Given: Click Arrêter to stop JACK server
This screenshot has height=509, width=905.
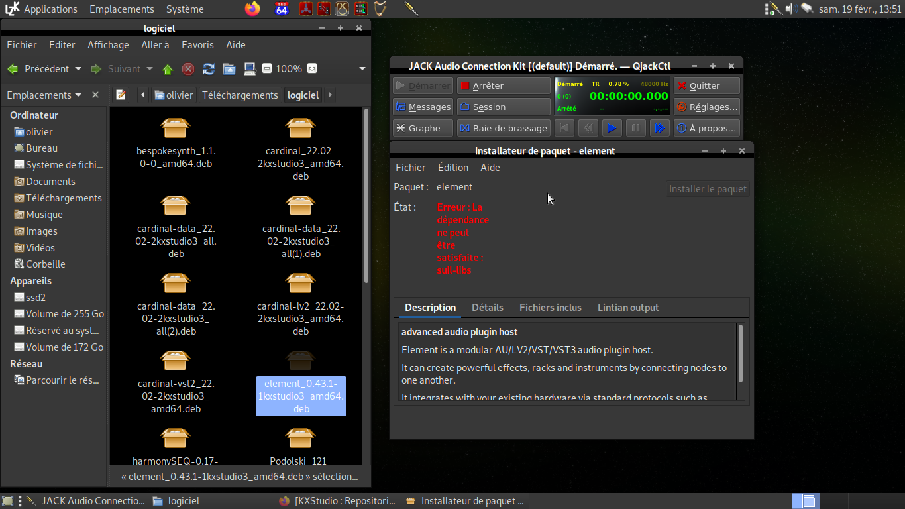Looking at the screenshot, I should pyautogui.click(x=504, y=85).
